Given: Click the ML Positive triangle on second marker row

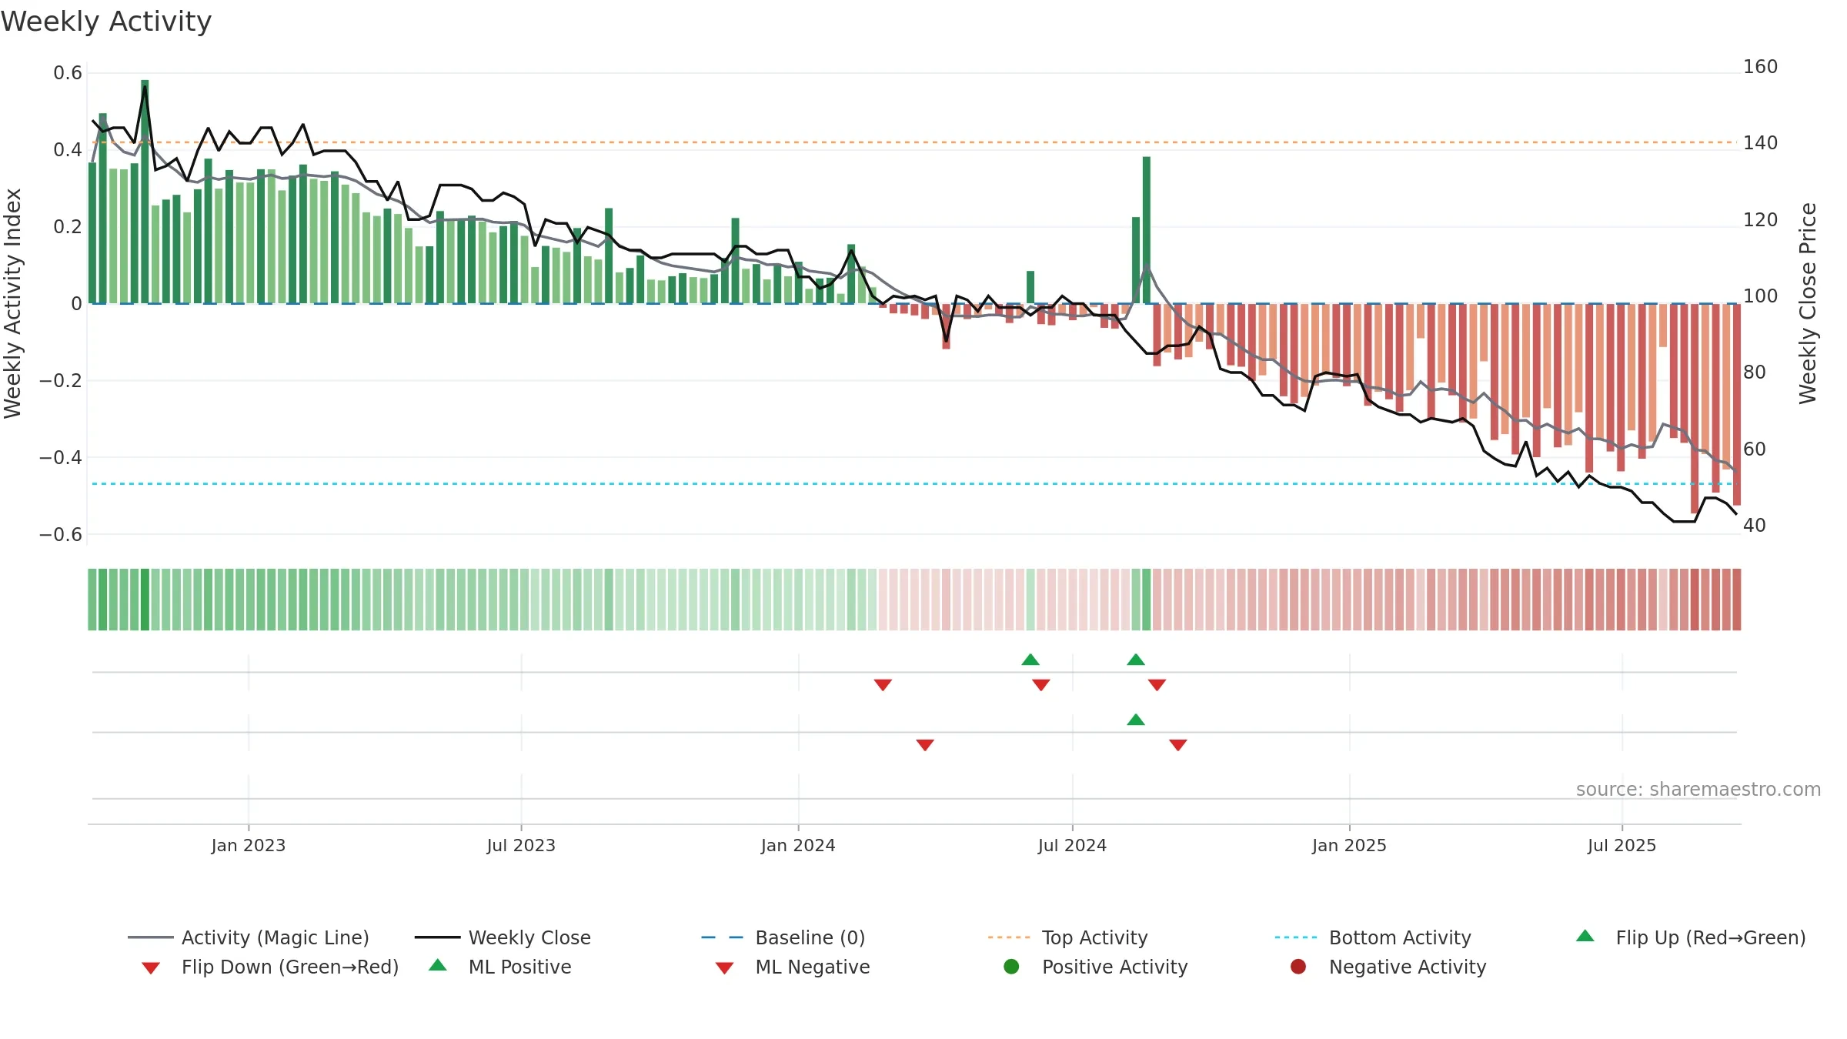Looking at the screenshot, I should (1136, 719).
